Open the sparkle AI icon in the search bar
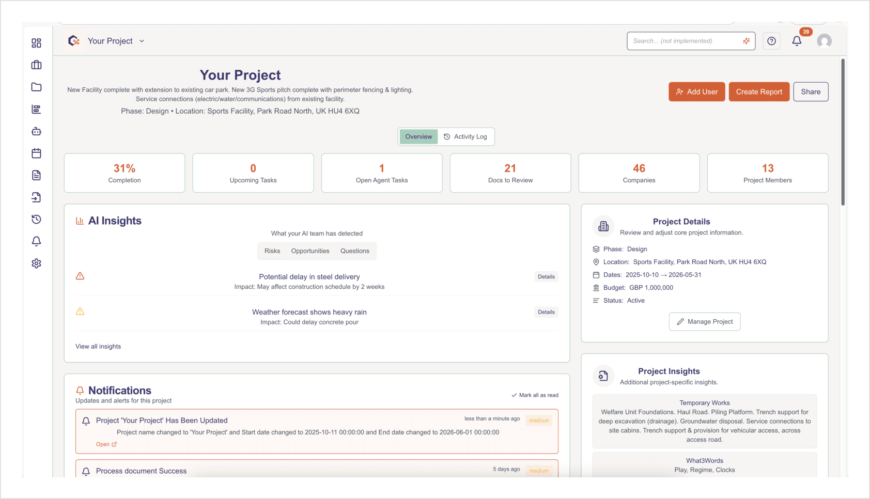Image resolution: width=870 pixels, height=499 pixels. [746, 40]
